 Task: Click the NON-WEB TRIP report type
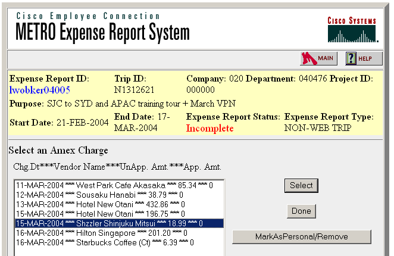(318, 128)
